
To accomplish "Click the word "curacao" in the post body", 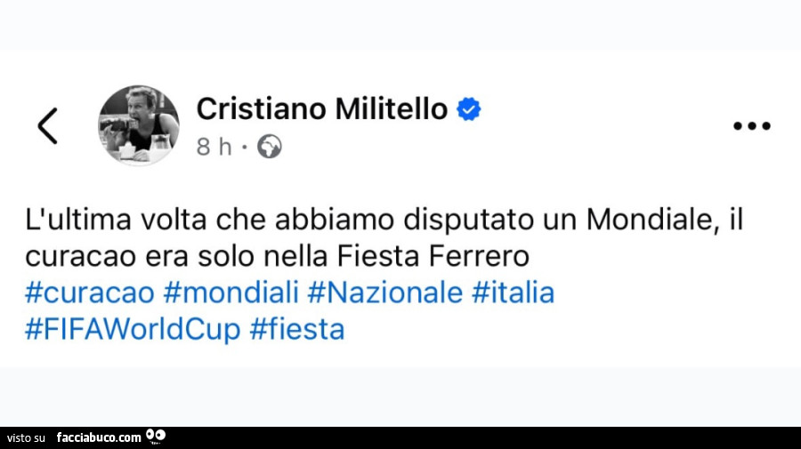I will pyautogui.click(x=77, y=256).
